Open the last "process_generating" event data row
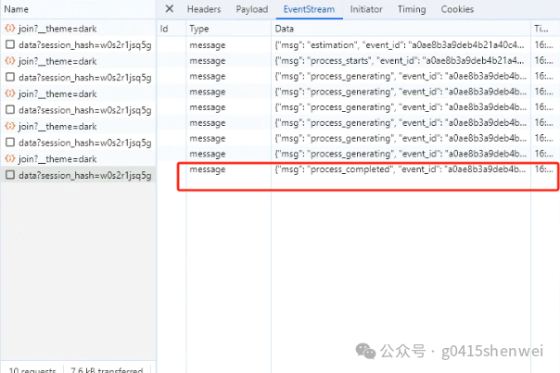 click(400, 154)
